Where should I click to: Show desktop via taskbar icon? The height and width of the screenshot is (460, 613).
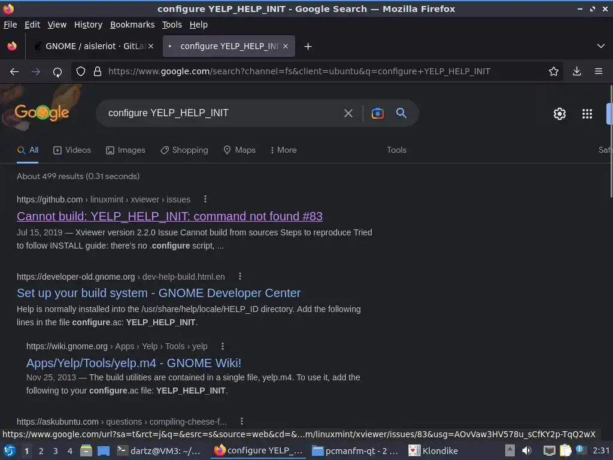click(104, 451)
